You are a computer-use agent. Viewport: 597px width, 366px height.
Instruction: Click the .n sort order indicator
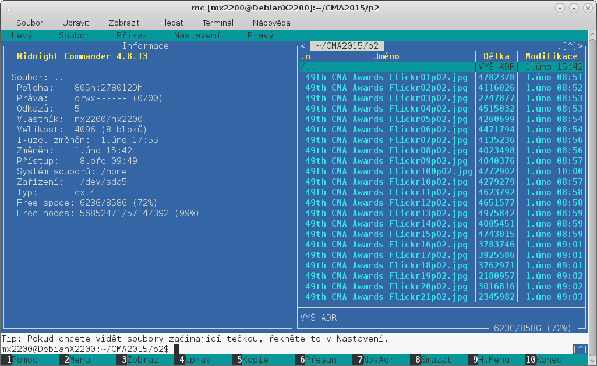(x=305, y=56)
